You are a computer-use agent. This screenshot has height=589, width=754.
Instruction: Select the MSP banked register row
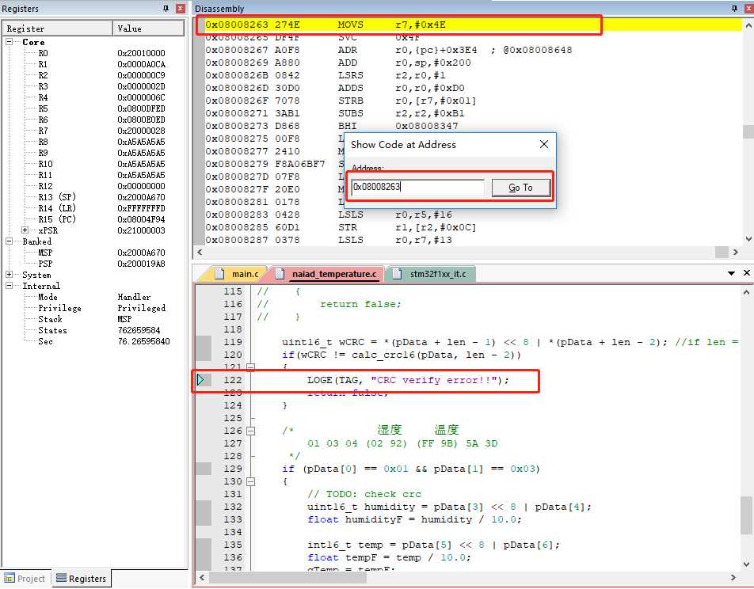point(93,253)
